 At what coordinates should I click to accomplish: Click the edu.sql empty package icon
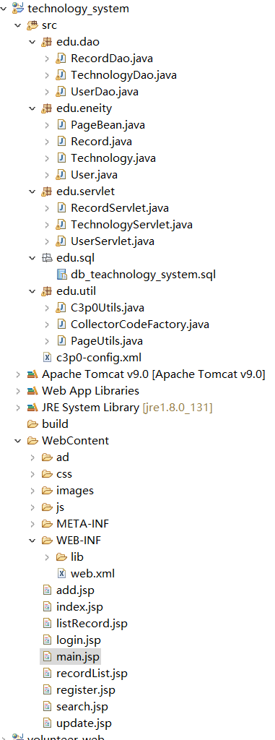pos(46,258)
